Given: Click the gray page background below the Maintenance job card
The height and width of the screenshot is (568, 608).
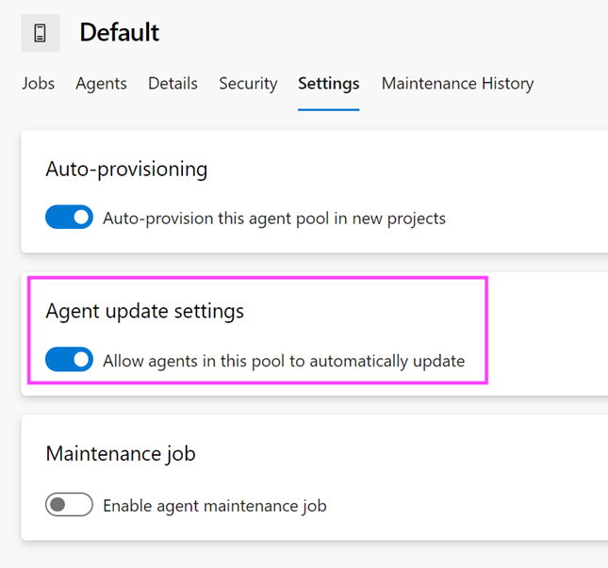Looking at the screenshot, I should coord(302,556).
